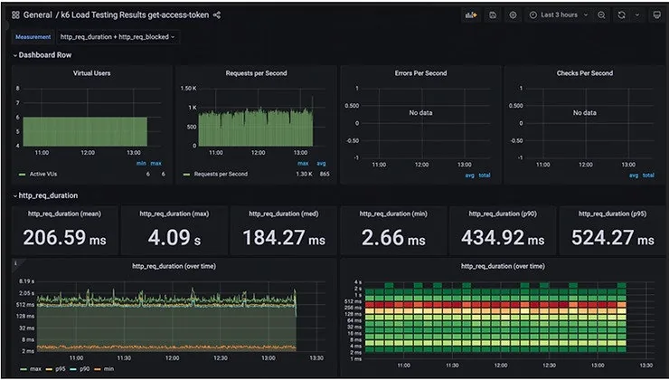Sort Virtual Users legend by max
The image size is (669, 380).
coord(156,164)
